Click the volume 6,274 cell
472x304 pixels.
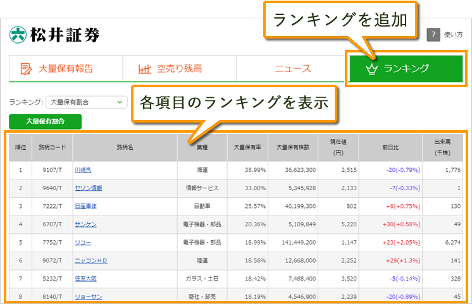point(442,242)
